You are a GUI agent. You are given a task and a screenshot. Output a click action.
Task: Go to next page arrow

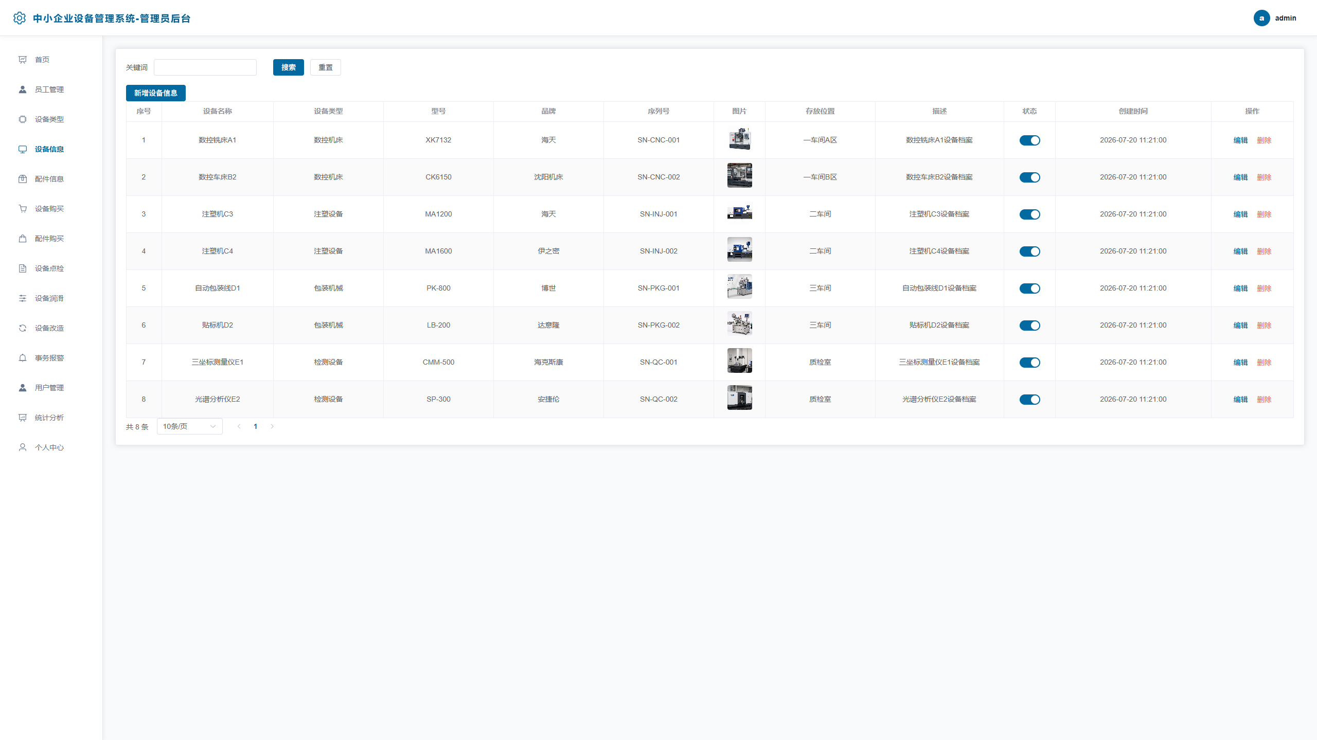point(272,426)
